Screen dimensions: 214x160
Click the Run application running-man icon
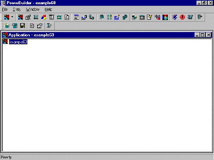click(x=174, y=17)
